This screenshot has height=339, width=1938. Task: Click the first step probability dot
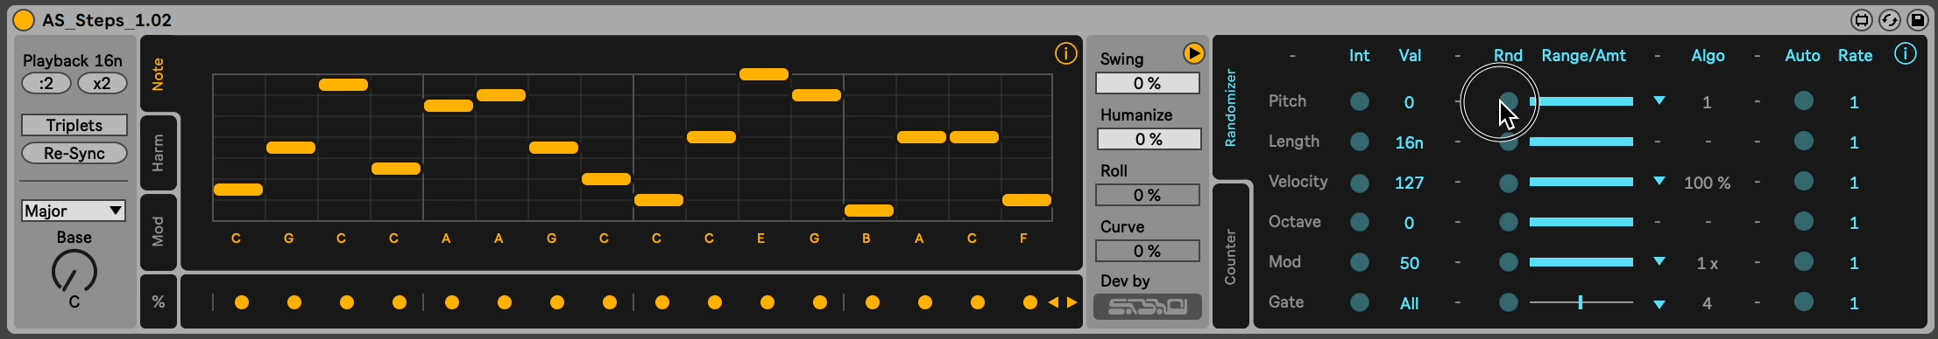(x=242, y=302)
